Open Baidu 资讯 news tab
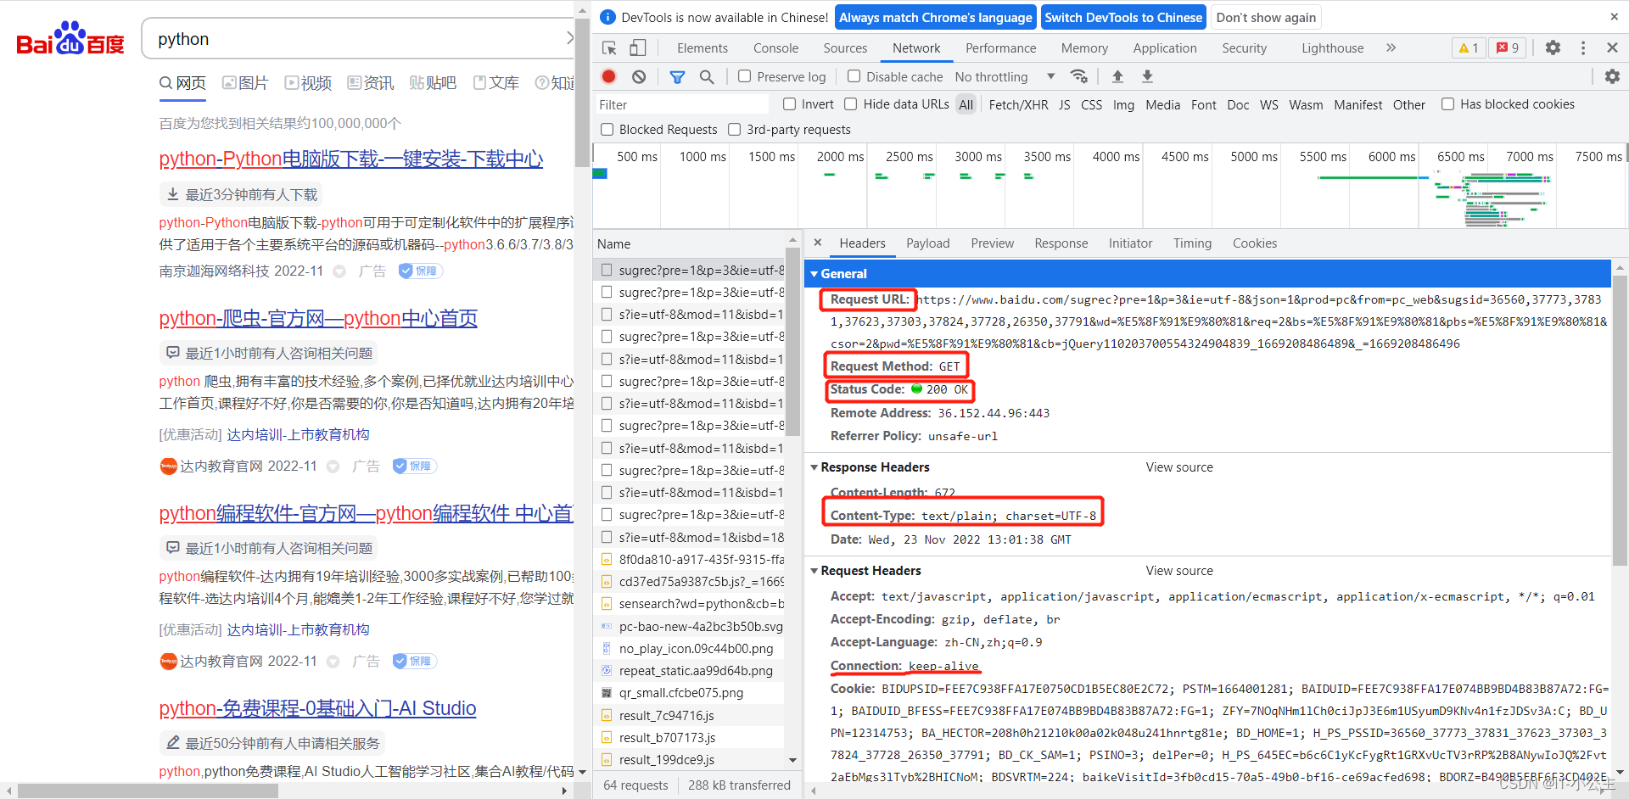Image resolution: width=1629 pixels, height=799 pixels. tap(371, 83)
